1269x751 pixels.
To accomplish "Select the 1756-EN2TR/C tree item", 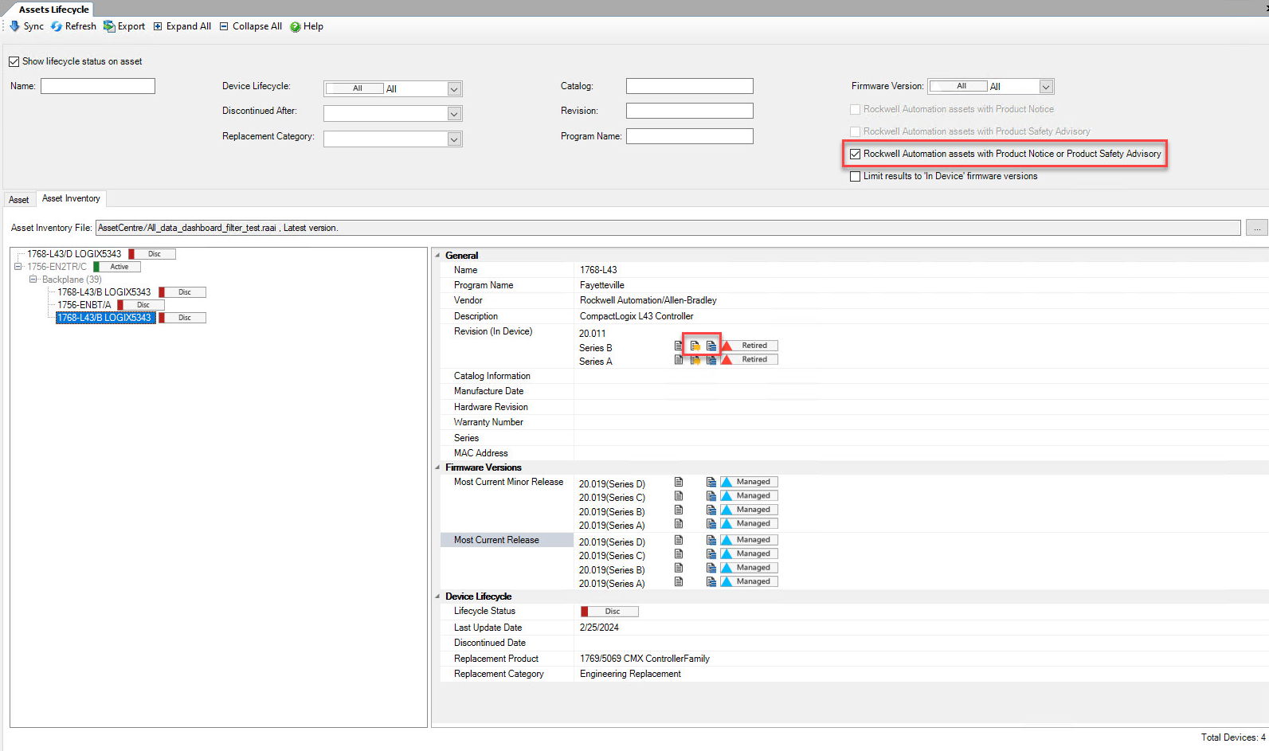I will pos(57,267).
